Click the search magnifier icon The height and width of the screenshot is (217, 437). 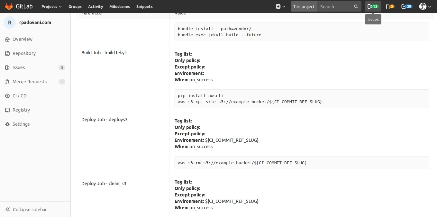356,6
